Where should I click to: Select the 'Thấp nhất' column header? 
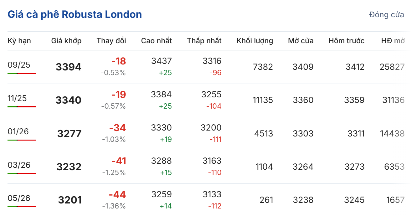204,41
